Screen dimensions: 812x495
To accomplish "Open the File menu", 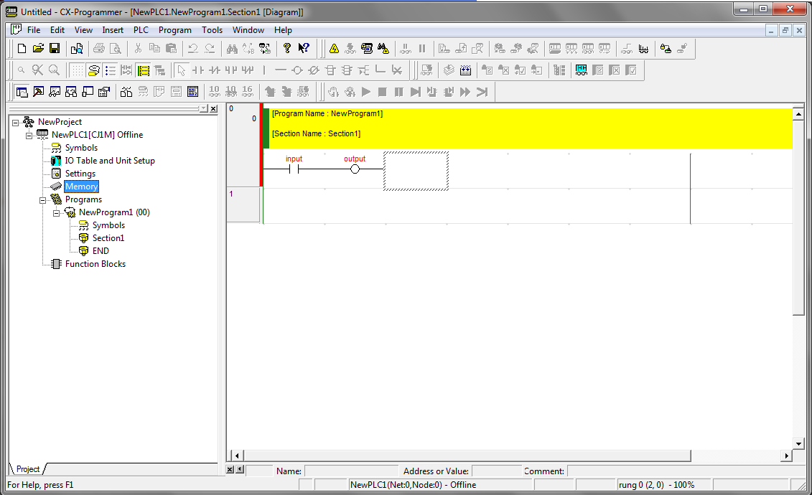I will coord(34,30).
